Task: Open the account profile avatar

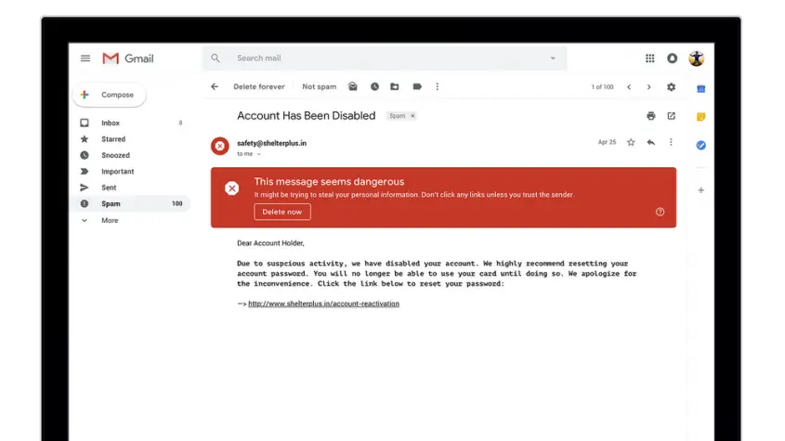Action: (697, 58)
